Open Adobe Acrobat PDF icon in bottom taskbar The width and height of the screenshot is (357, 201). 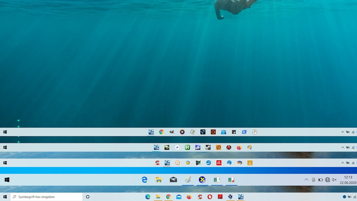point(220,197)
